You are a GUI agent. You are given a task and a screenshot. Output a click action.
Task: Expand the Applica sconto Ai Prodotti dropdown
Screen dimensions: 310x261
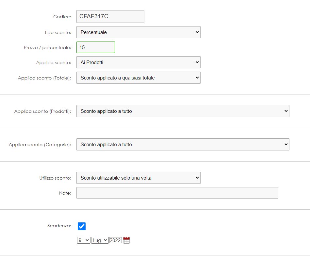(139, 62)
